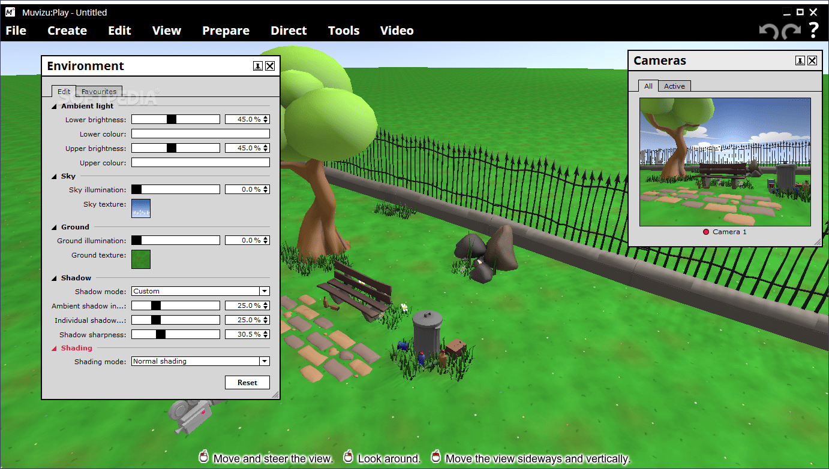Collapse the Sky section
Viewport: 829px width, 469px height.
(x=55, y=177)
